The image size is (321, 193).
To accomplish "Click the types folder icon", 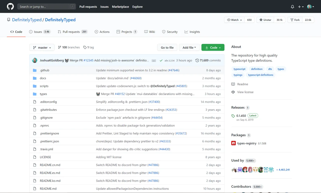I will click(35, 94).
